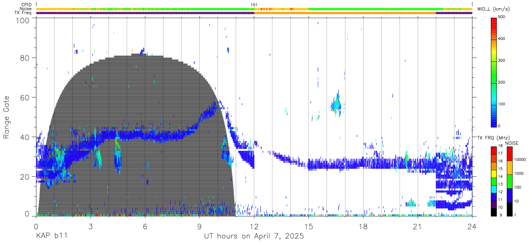The width and height of the screenshot is (531, 245).
Task: Click the green noise strip near 15-21 UT
Action: [x=375, y=9]
